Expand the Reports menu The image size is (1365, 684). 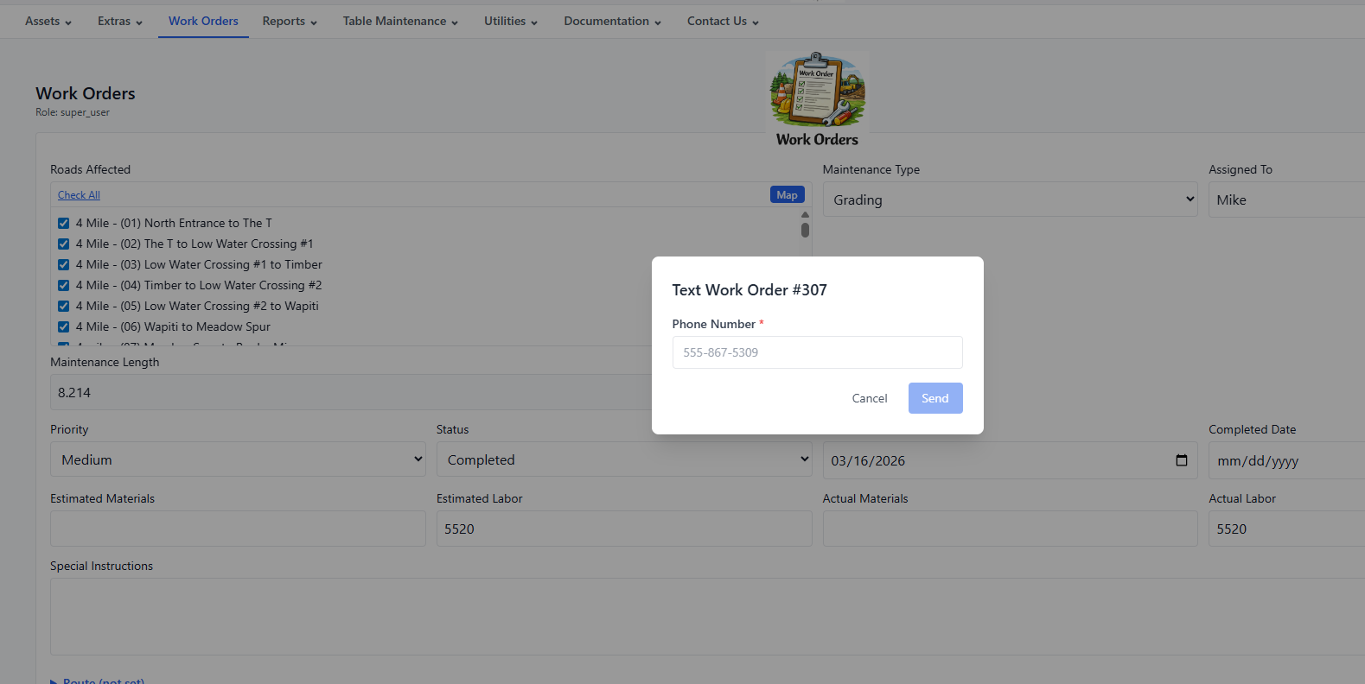tap(290, 21)
